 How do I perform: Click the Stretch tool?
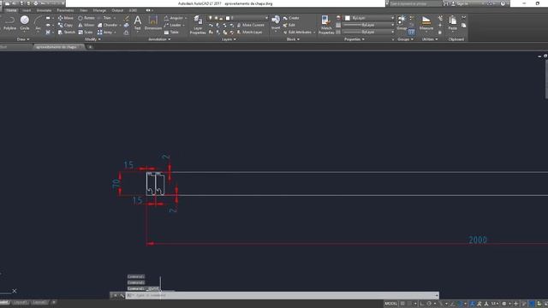67,33
